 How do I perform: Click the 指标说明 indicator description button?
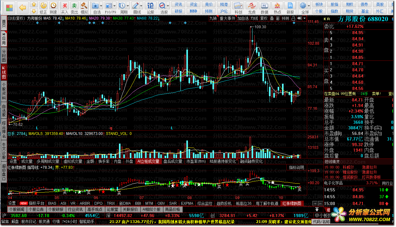click(x=297, y=167)
